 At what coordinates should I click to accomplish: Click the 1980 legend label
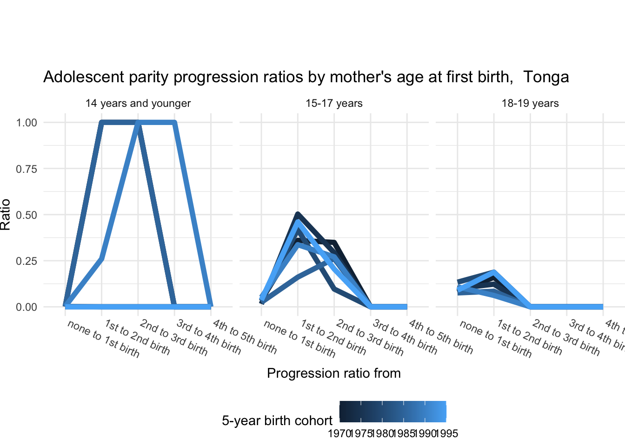click(x=382, y=434)
